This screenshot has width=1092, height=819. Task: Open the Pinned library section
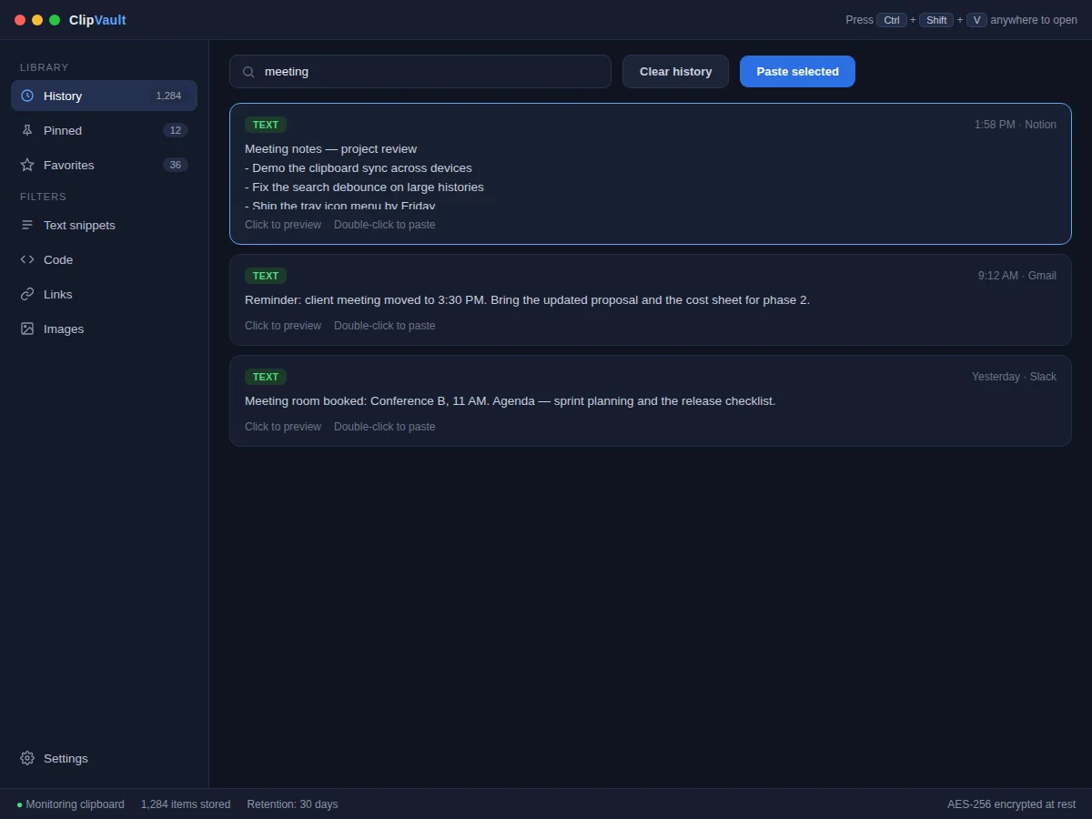click(x=104, y=130)
